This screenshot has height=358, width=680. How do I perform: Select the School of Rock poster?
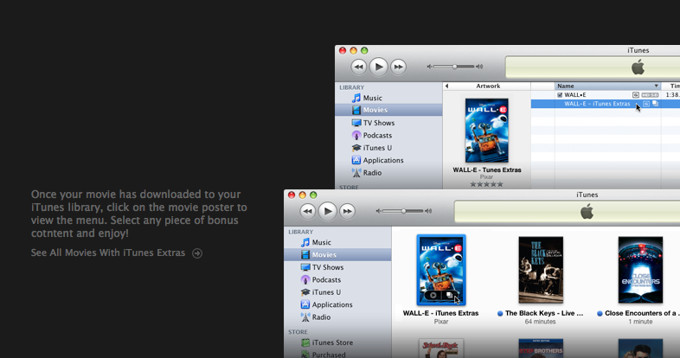point(441,348)
